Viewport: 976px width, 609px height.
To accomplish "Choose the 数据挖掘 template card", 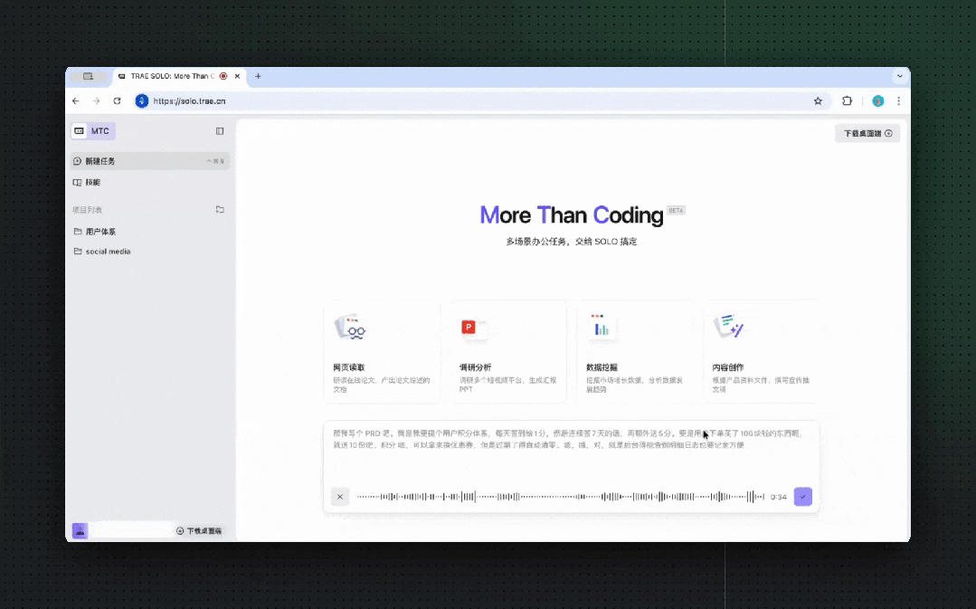I will (x=634, y=352).
